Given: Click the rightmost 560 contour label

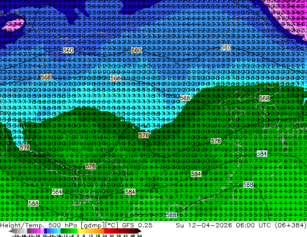Looking at the screenshot, I should 226,47.
